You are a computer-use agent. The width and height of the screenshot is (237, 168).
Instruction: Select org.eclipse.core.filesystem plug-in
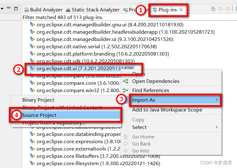point(95,164)
